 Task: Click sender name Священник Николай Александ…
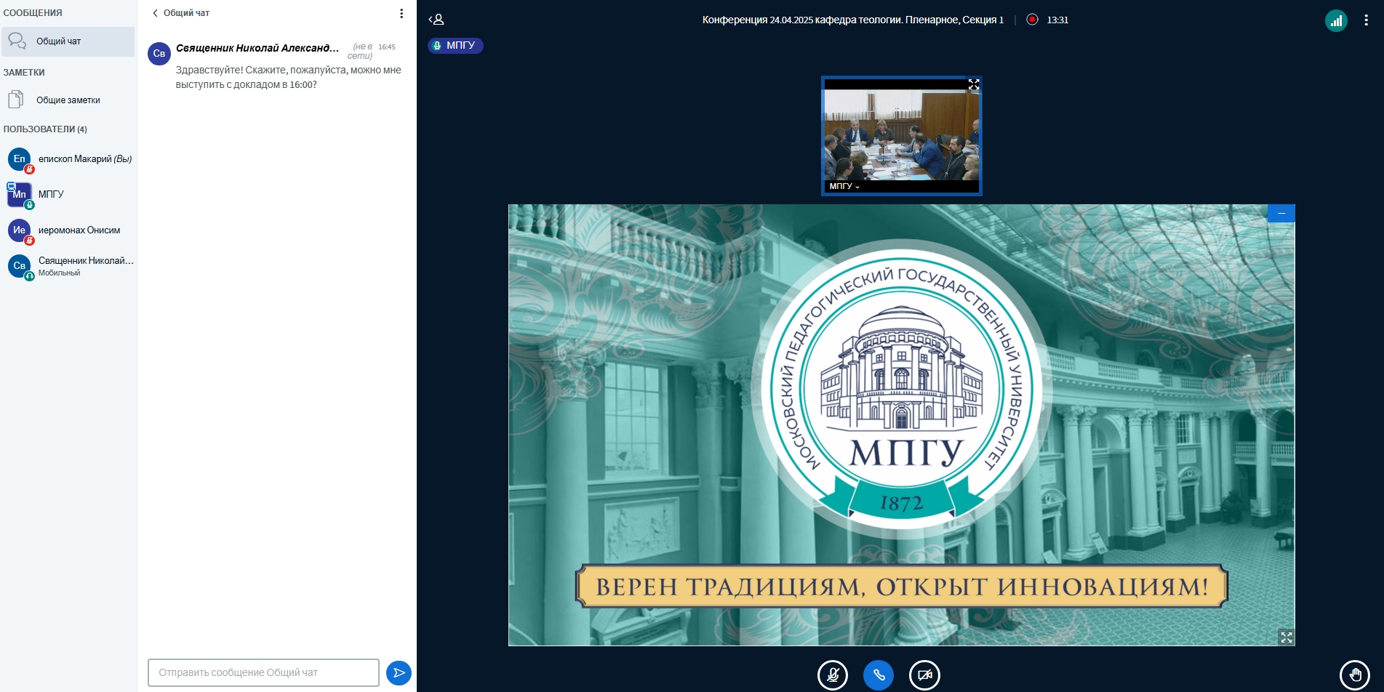click(257, 48)
